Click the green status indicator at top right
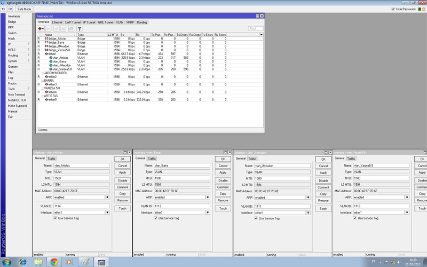 (420, 9)
